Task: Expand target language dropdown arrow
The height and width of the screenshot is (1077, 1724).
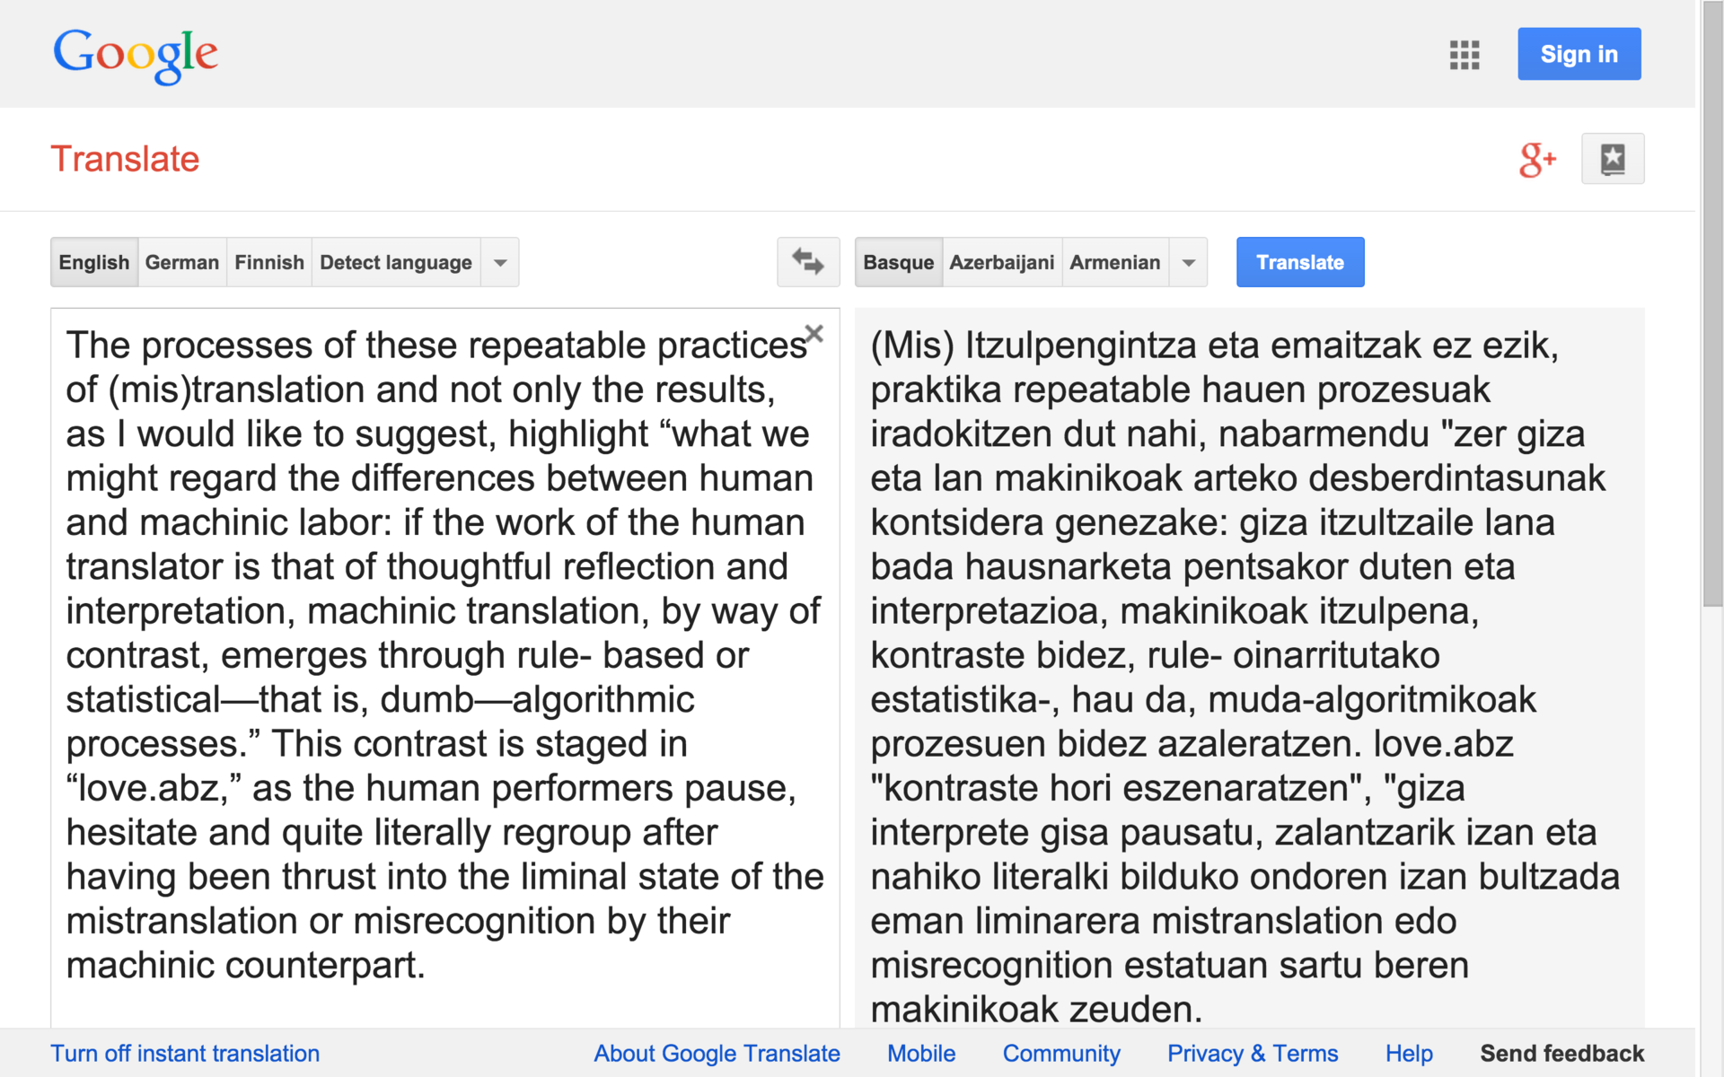Action: pyautogui.click(x=1189, y=263)
